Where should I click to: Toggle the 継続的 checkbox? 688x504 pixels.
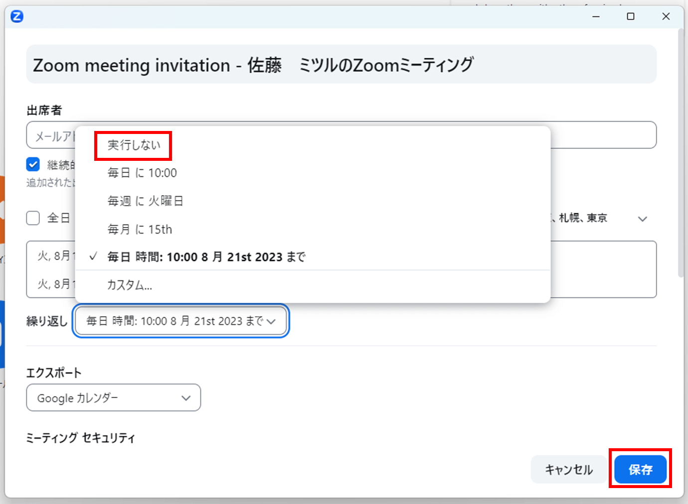click(x=33, y=164)
